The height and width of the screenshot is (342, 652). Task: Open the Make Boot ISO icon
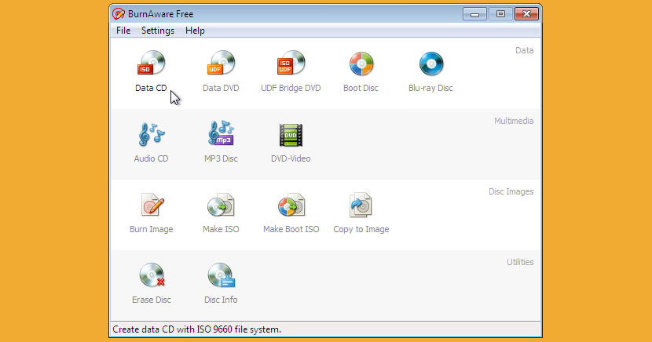click(x=291, y=205)
